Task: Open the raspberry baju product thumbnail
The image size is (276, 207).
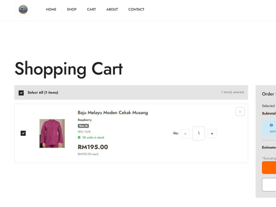Action: [x=52, y=133]
